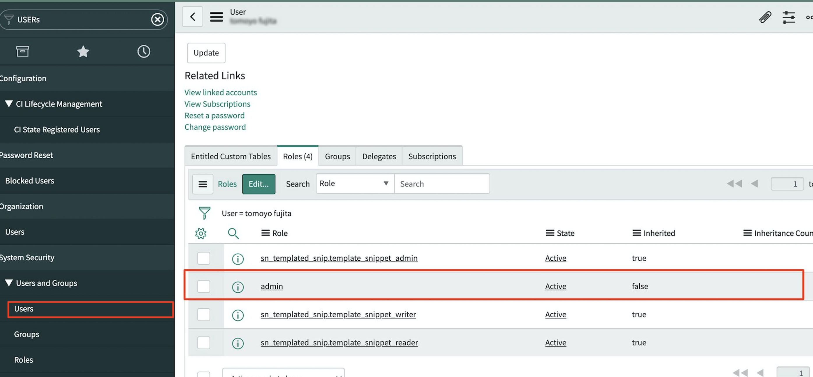The image size is (813, 377).
Task: Open the all applications archive icon
Action: coord(22,51)
